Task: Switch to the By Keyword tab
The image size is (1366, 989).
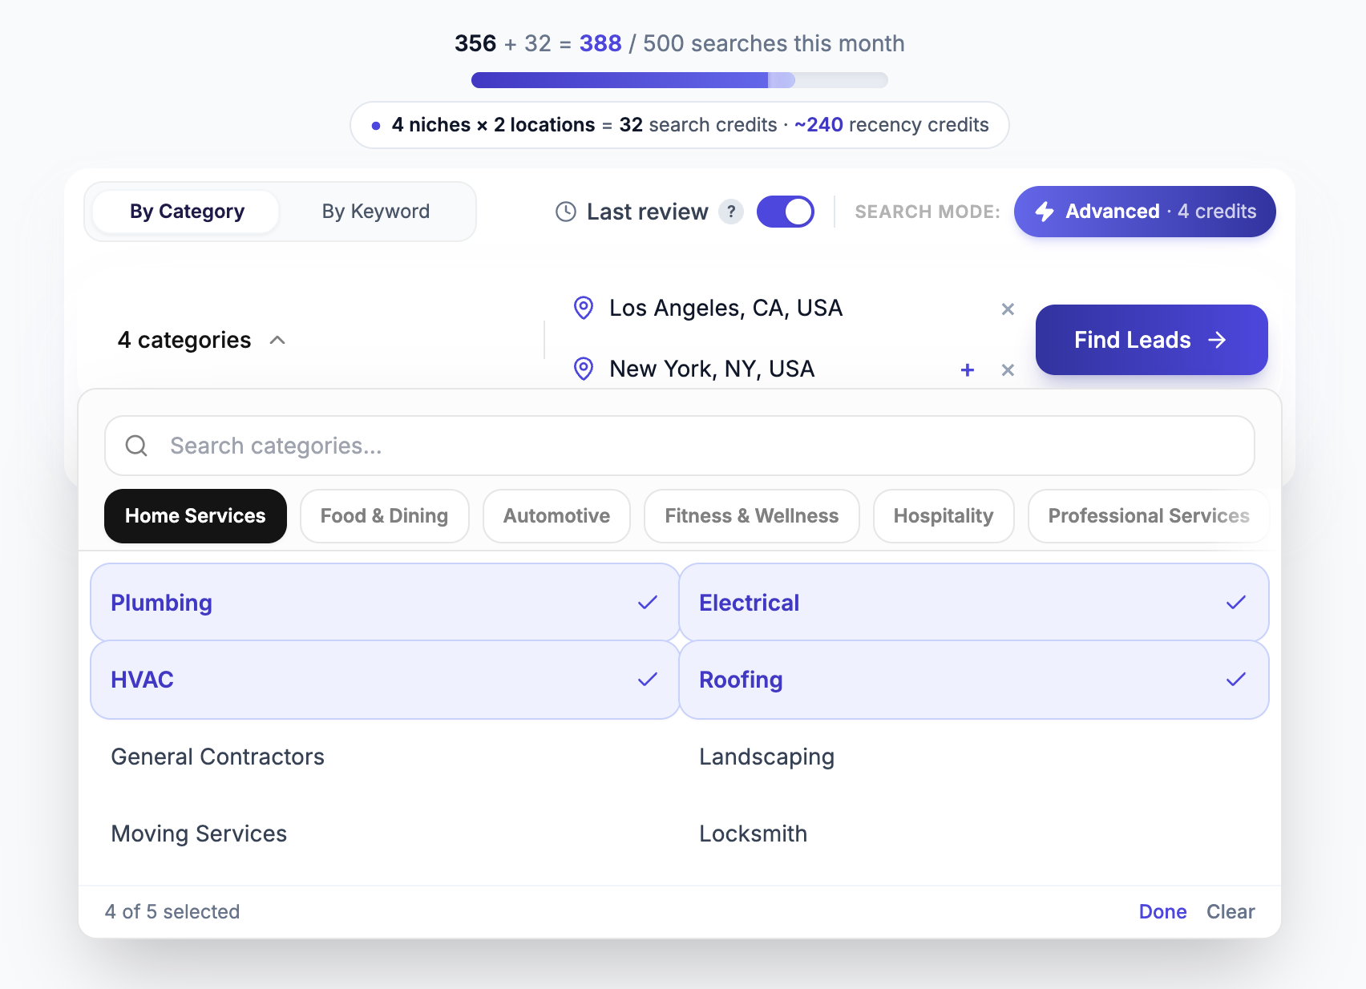Action: click(x=376, y=212)
